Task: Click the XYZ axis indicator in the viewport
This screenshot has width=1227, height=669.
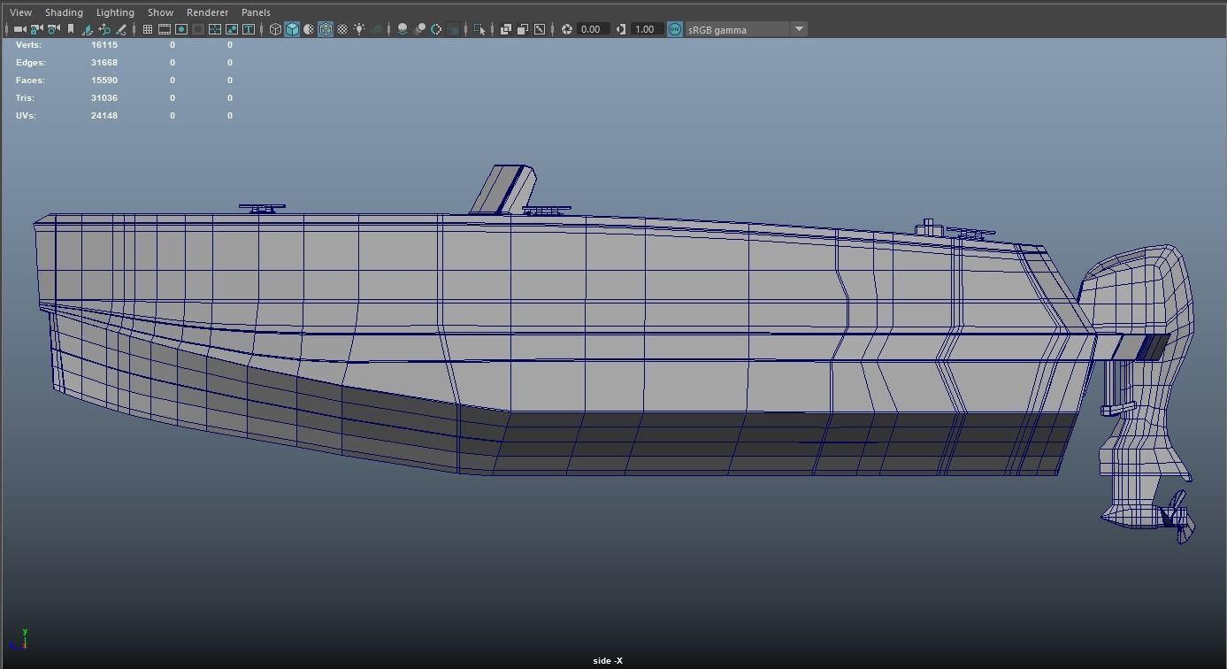Action: point(19,640)
